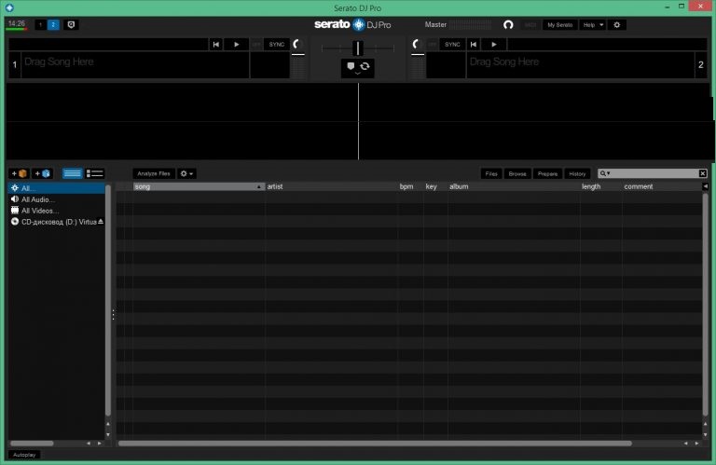This screenshot has width=716, height=465.
Task: Sort the library by key column
Action: pos(435,186)
